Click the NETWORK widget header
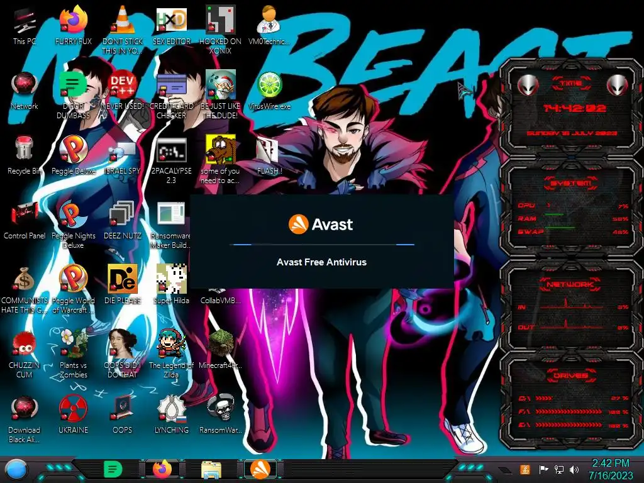 pos(571,284)
